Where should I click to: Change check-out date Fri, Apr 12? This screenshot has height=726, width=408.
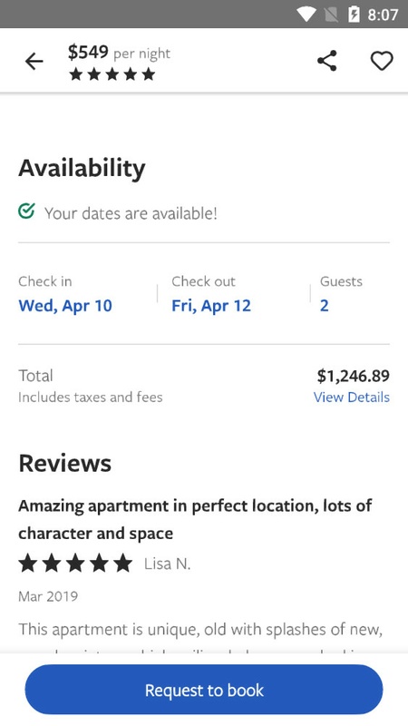point(211,306)
